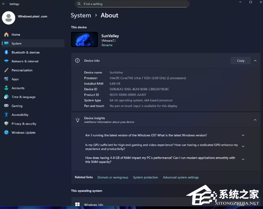The width and height of the screenshot is (263, 209).
Task: Click the Installed RAM value 6.88 GB
Action: [115, 84]
